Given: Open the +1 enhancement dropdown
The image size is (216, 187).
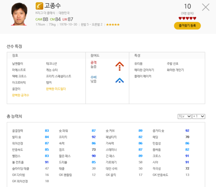Looking at the screenshot, I should click(199, 116).
